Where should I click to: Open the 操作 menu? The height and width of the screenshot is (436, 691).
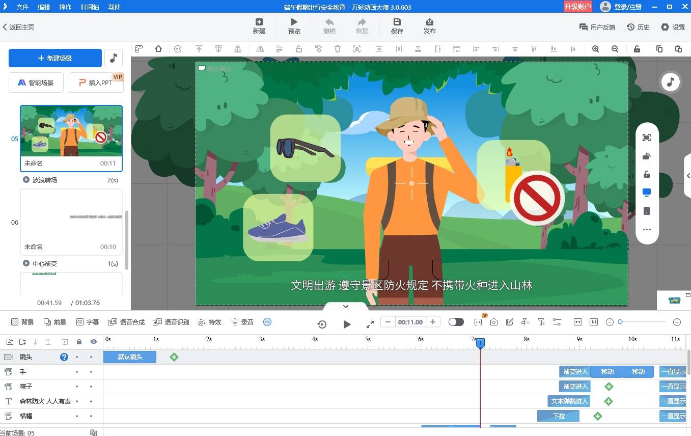(65, 7)
